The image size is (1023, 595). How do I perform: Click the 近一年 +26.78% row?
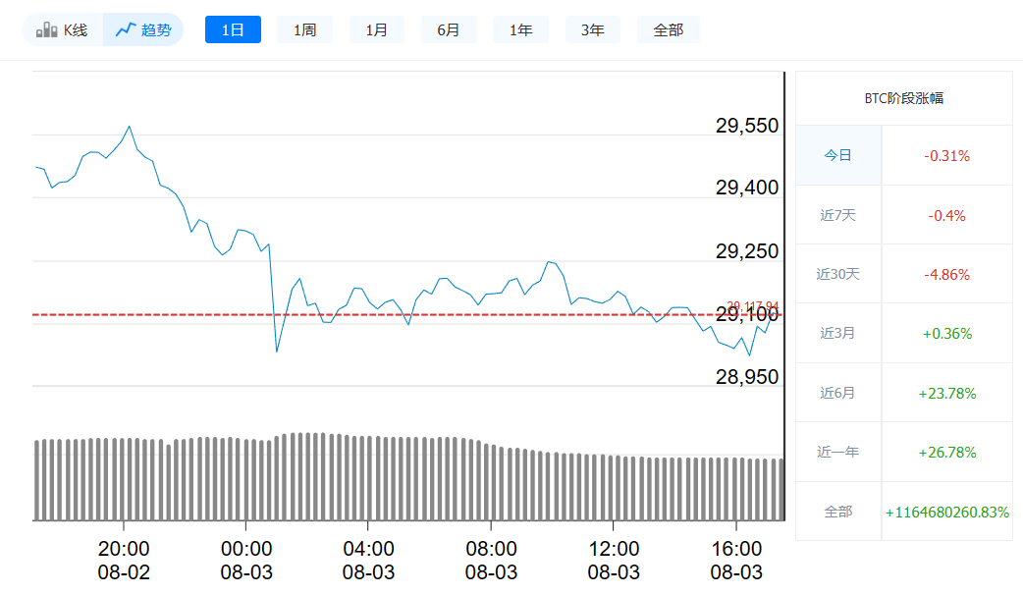pyautogui.click(x=903, y=452)
